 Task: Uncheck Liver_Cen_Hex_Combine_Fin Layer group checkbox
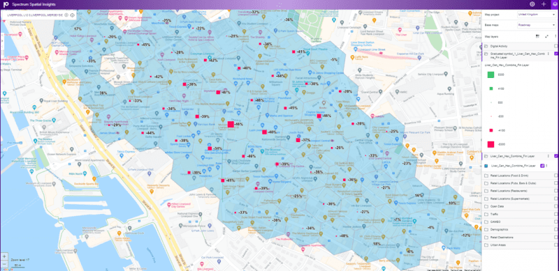pos(556,156)
